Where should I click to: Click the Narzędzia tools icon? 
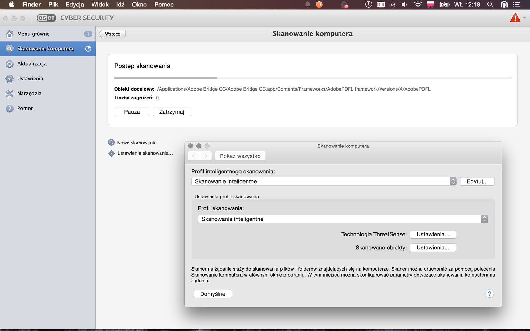[x=10, y=93]
